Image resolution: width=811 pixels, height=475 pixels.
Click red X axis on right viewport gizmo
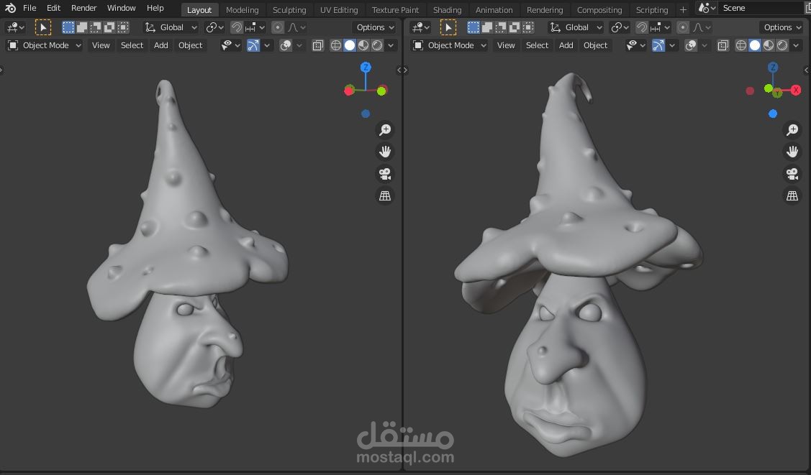[x=796, y=90]
